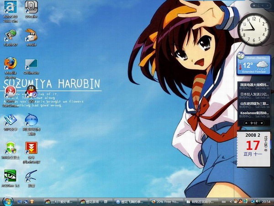Switch to the 樱花茶馆 taskbar window

[x=95, y=202]
